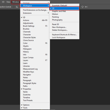Show the Timeline panel
The height and width of the screenshot is (110, 110).
pyautogui.click(x=35, y=98)
